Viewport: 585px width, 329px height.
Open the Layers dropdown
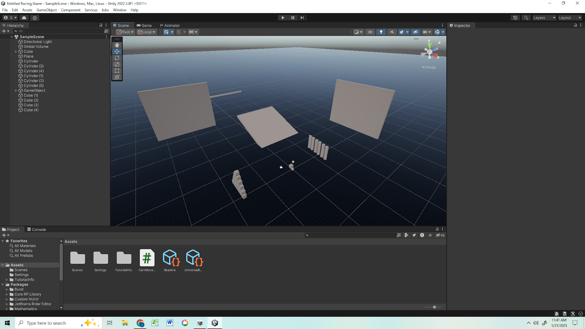[544, 18]
